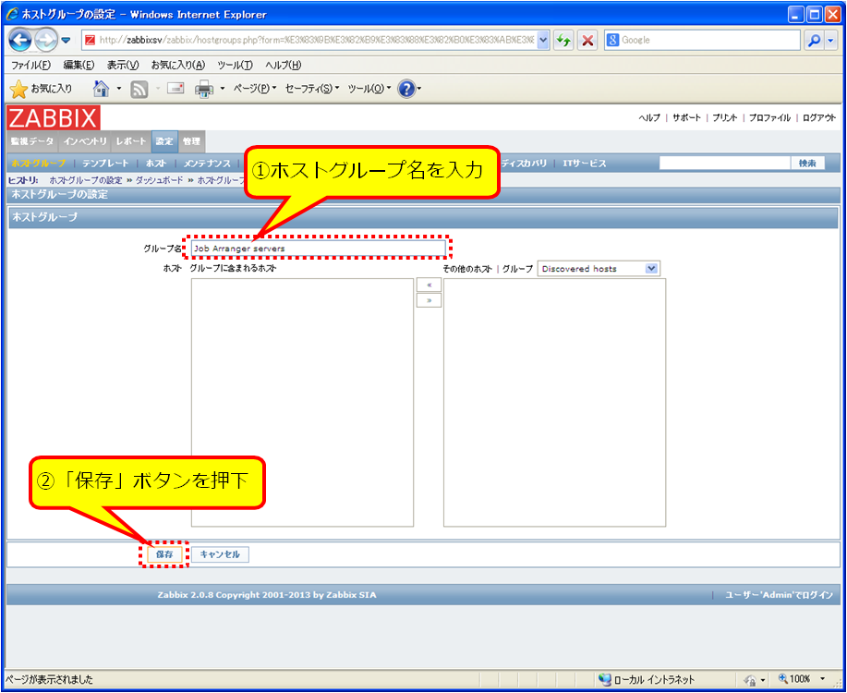
Task: Click the red Stop X icon
Action: coord(587,40)
